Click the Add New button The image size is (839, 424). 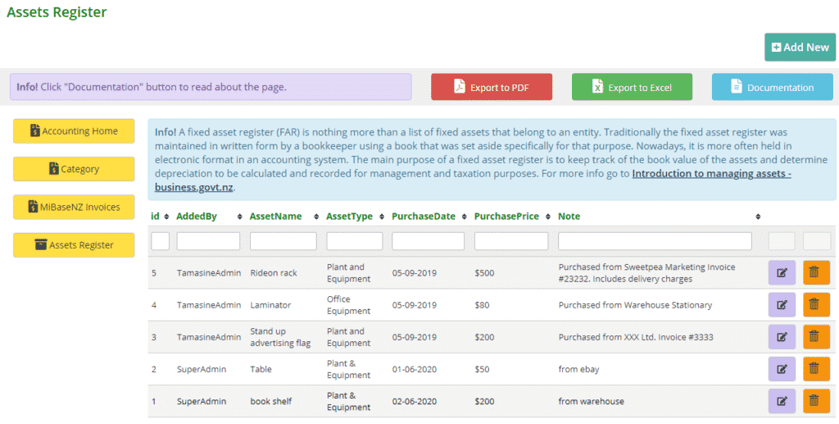tap(800, 47)
